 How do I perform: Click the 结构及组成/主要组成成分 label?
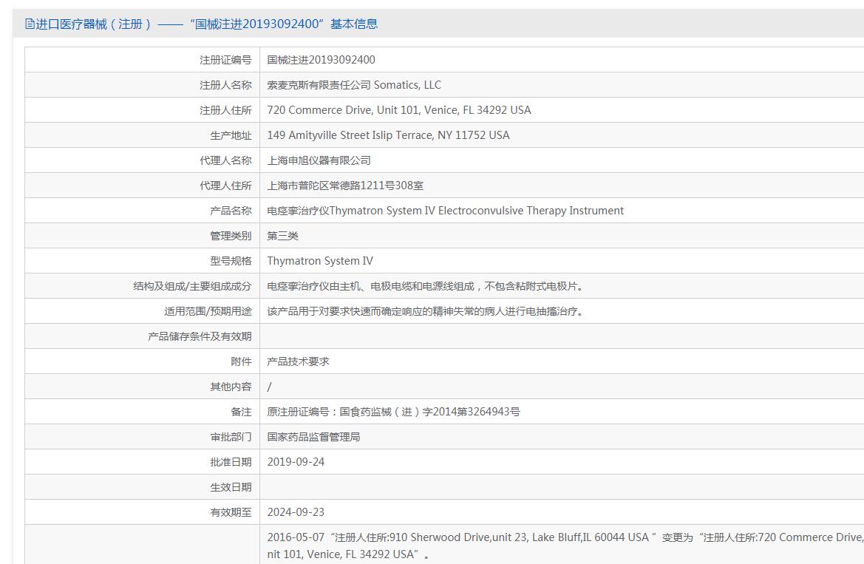(192, 286)
